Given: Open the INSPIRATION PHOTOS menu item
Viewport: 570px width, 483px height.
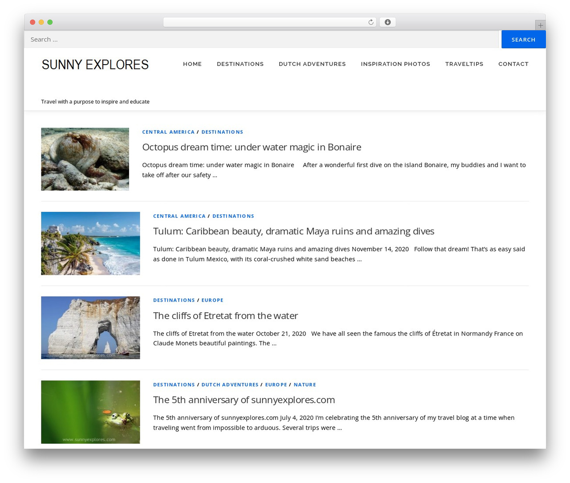Looking at the screenshot, I should coord(395,64).
